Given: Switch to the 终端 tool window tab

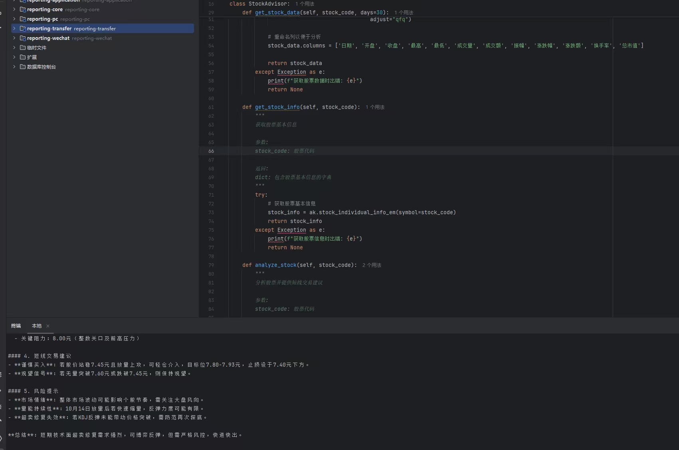Looking at the screenshot, I should (x=16, y=326).
